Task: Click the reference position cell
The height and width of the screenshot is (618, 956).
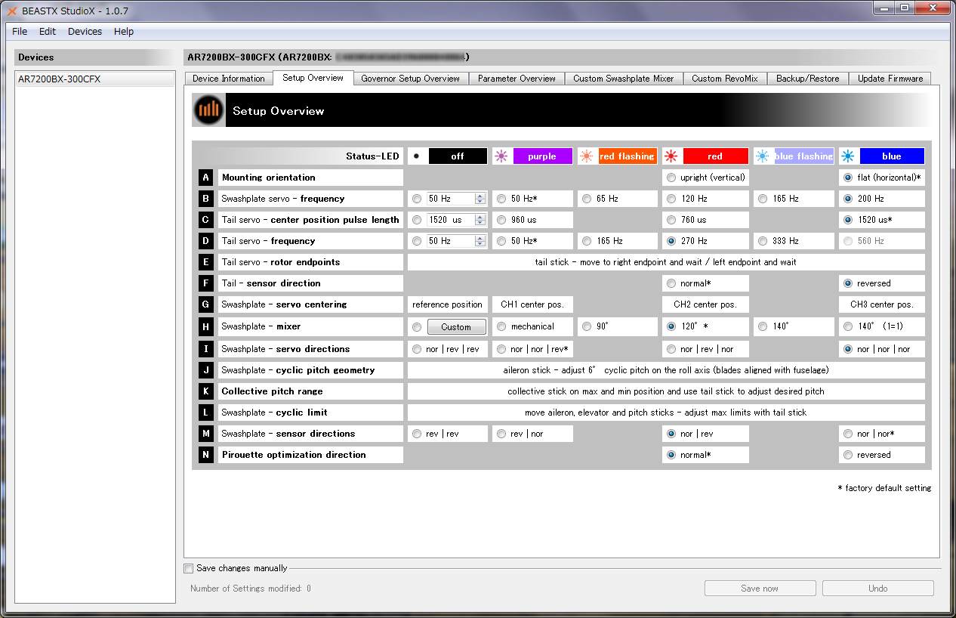Action: point(448,304)
